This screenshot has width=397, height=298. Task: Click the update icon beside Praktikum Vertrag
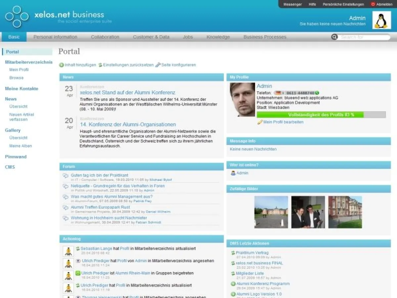coord(233,252)
